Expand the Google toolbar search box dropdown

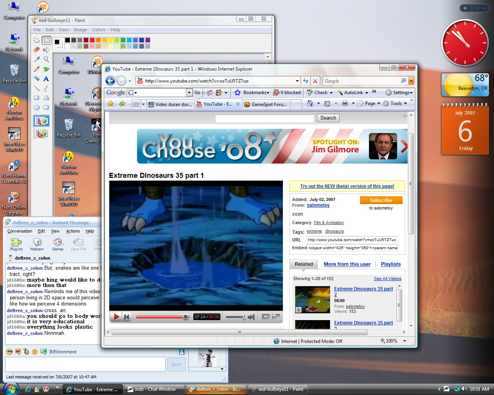point(189,93)
